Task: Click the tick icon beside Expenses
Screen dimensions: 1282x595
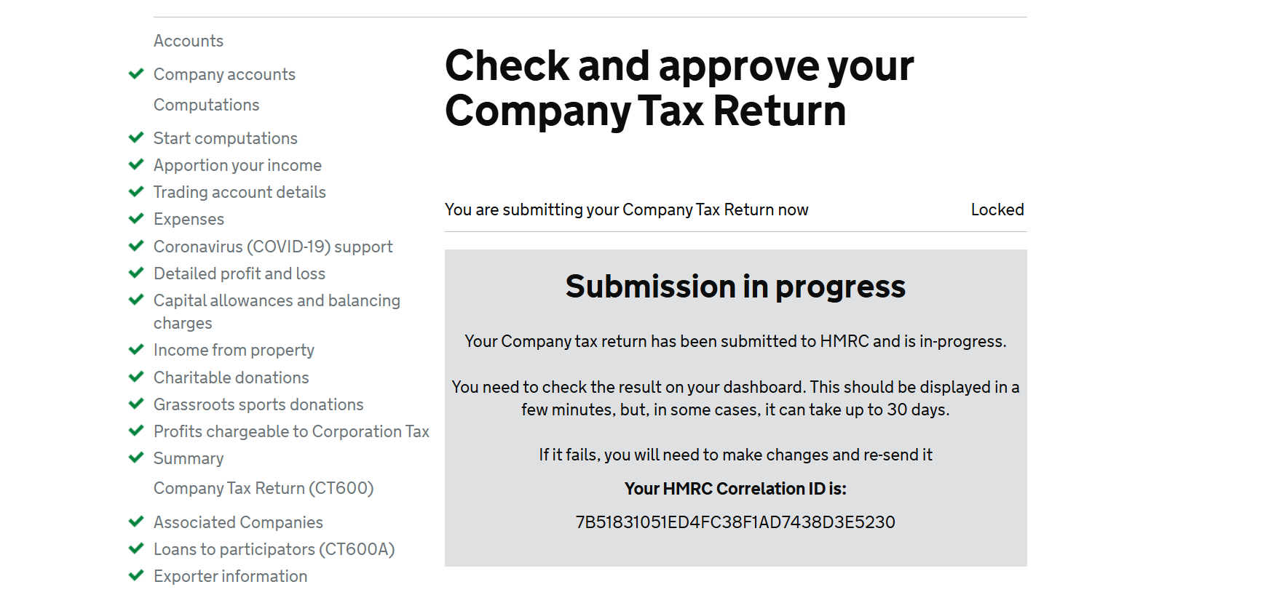Action: tap(136, 218)
